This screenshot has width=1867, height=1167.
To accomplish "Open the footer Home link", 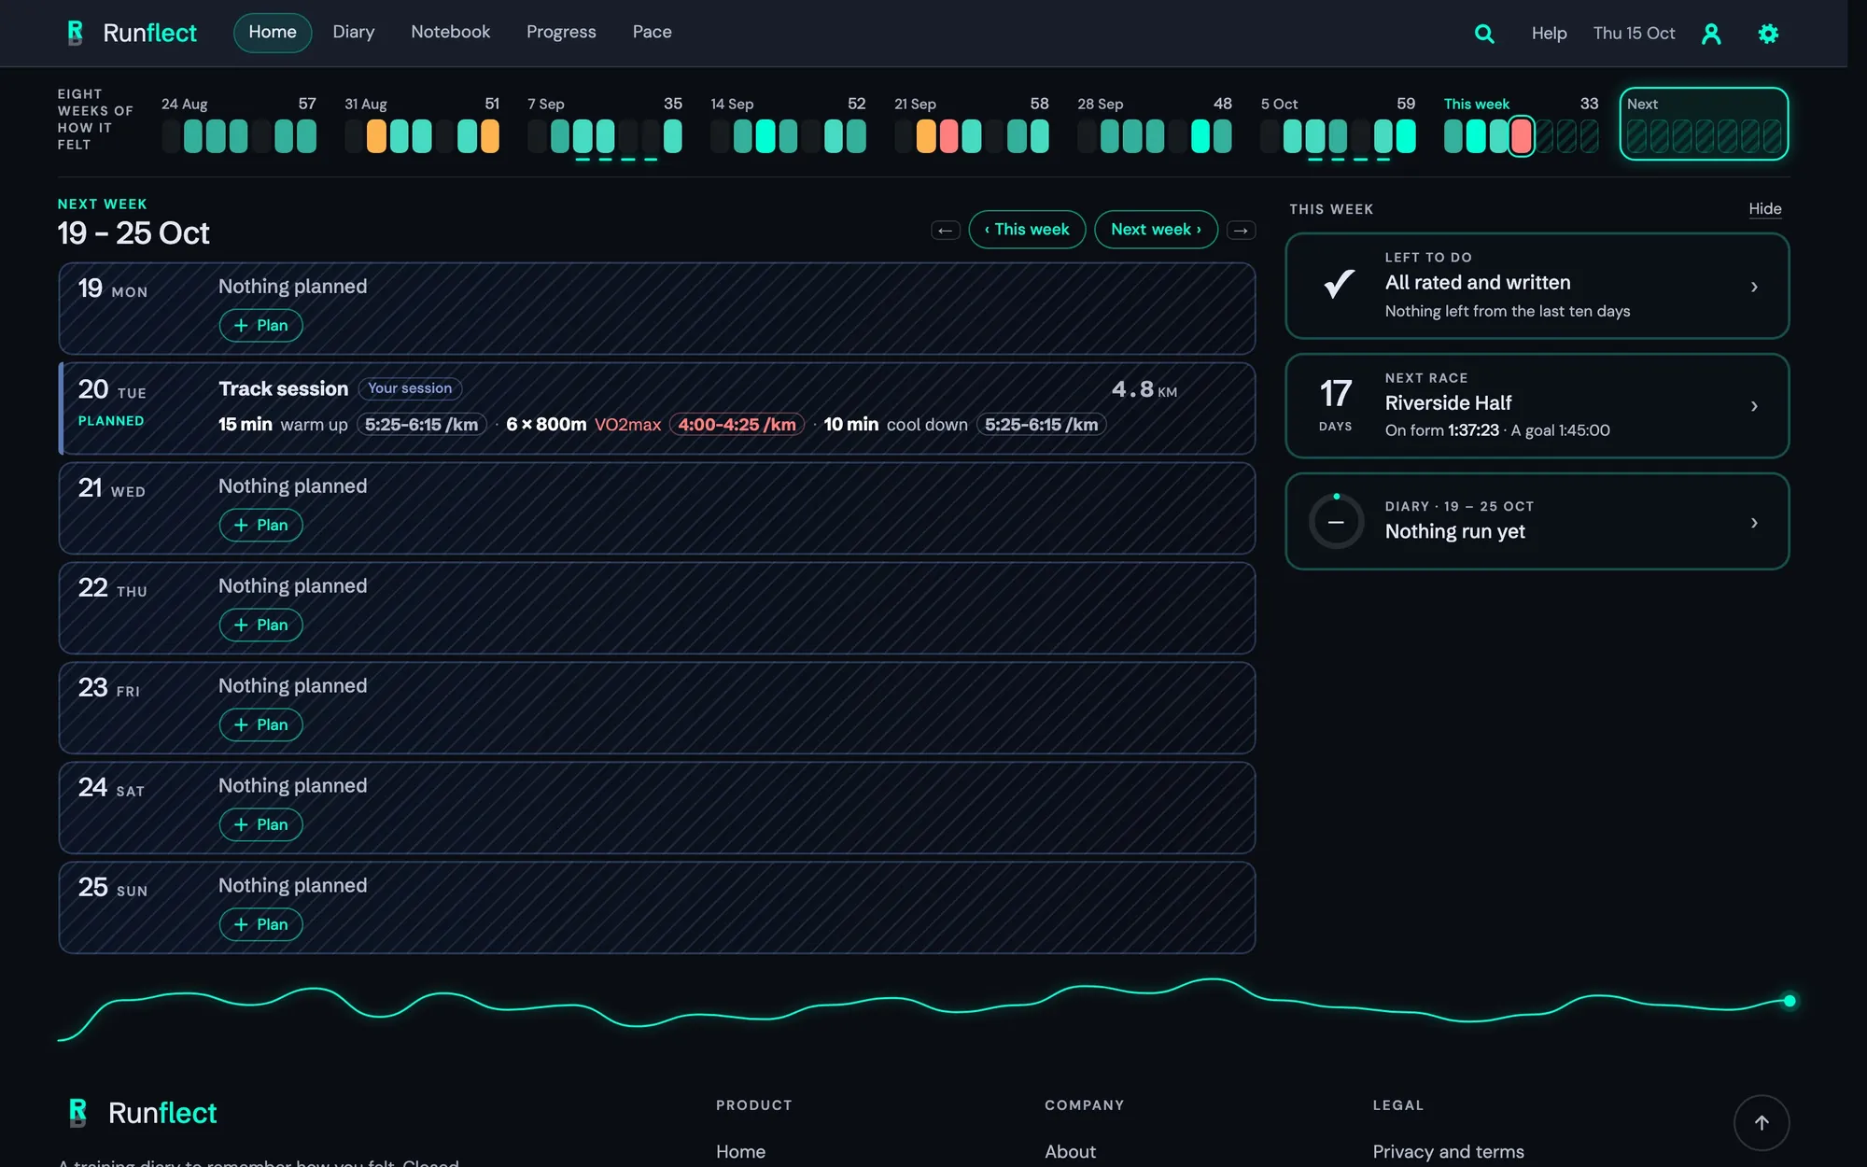I will click(740, 1152).
